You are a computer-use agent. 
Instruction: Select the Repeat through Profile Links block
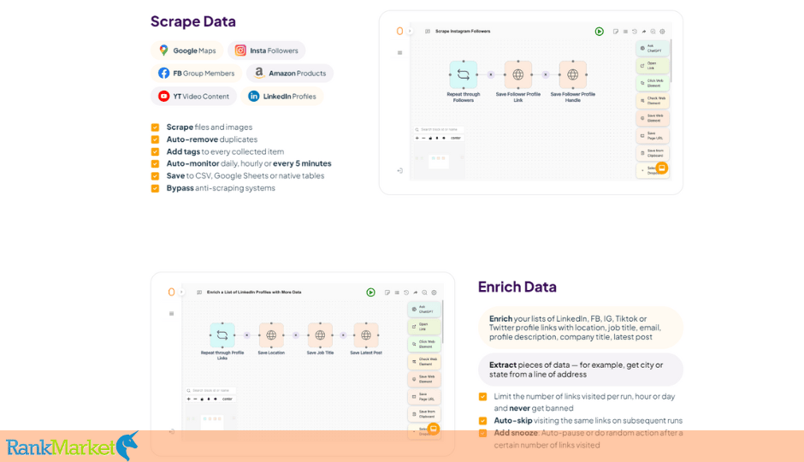tap(222, 335)
